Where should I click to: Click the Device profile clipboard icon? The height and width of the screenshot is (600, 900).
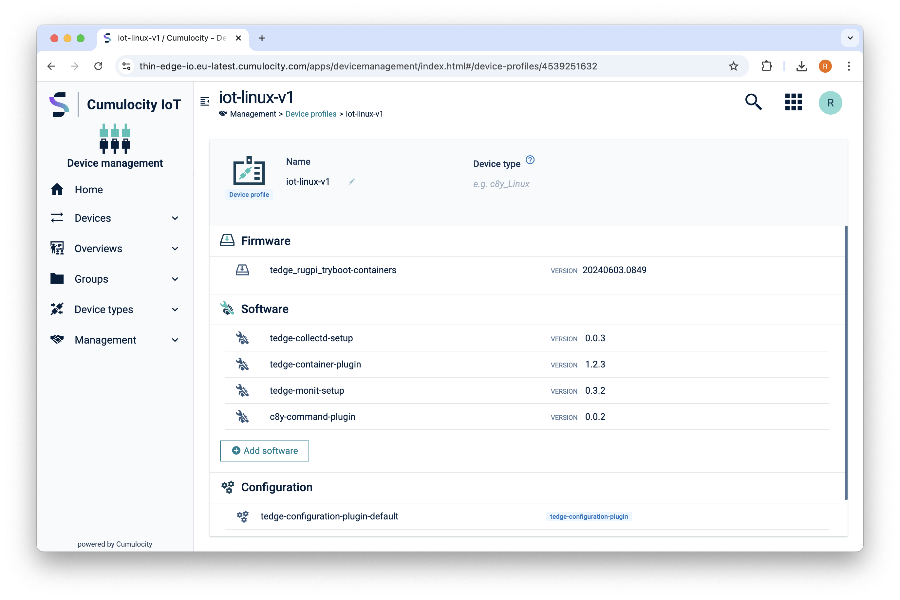pyautogui.click(x=249, y=171)
